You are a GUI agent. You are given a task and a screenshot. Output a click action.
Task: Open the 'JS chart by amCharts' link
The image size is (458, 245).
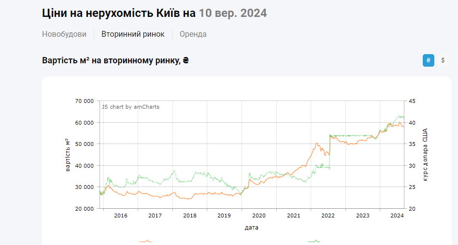point(130,107)
